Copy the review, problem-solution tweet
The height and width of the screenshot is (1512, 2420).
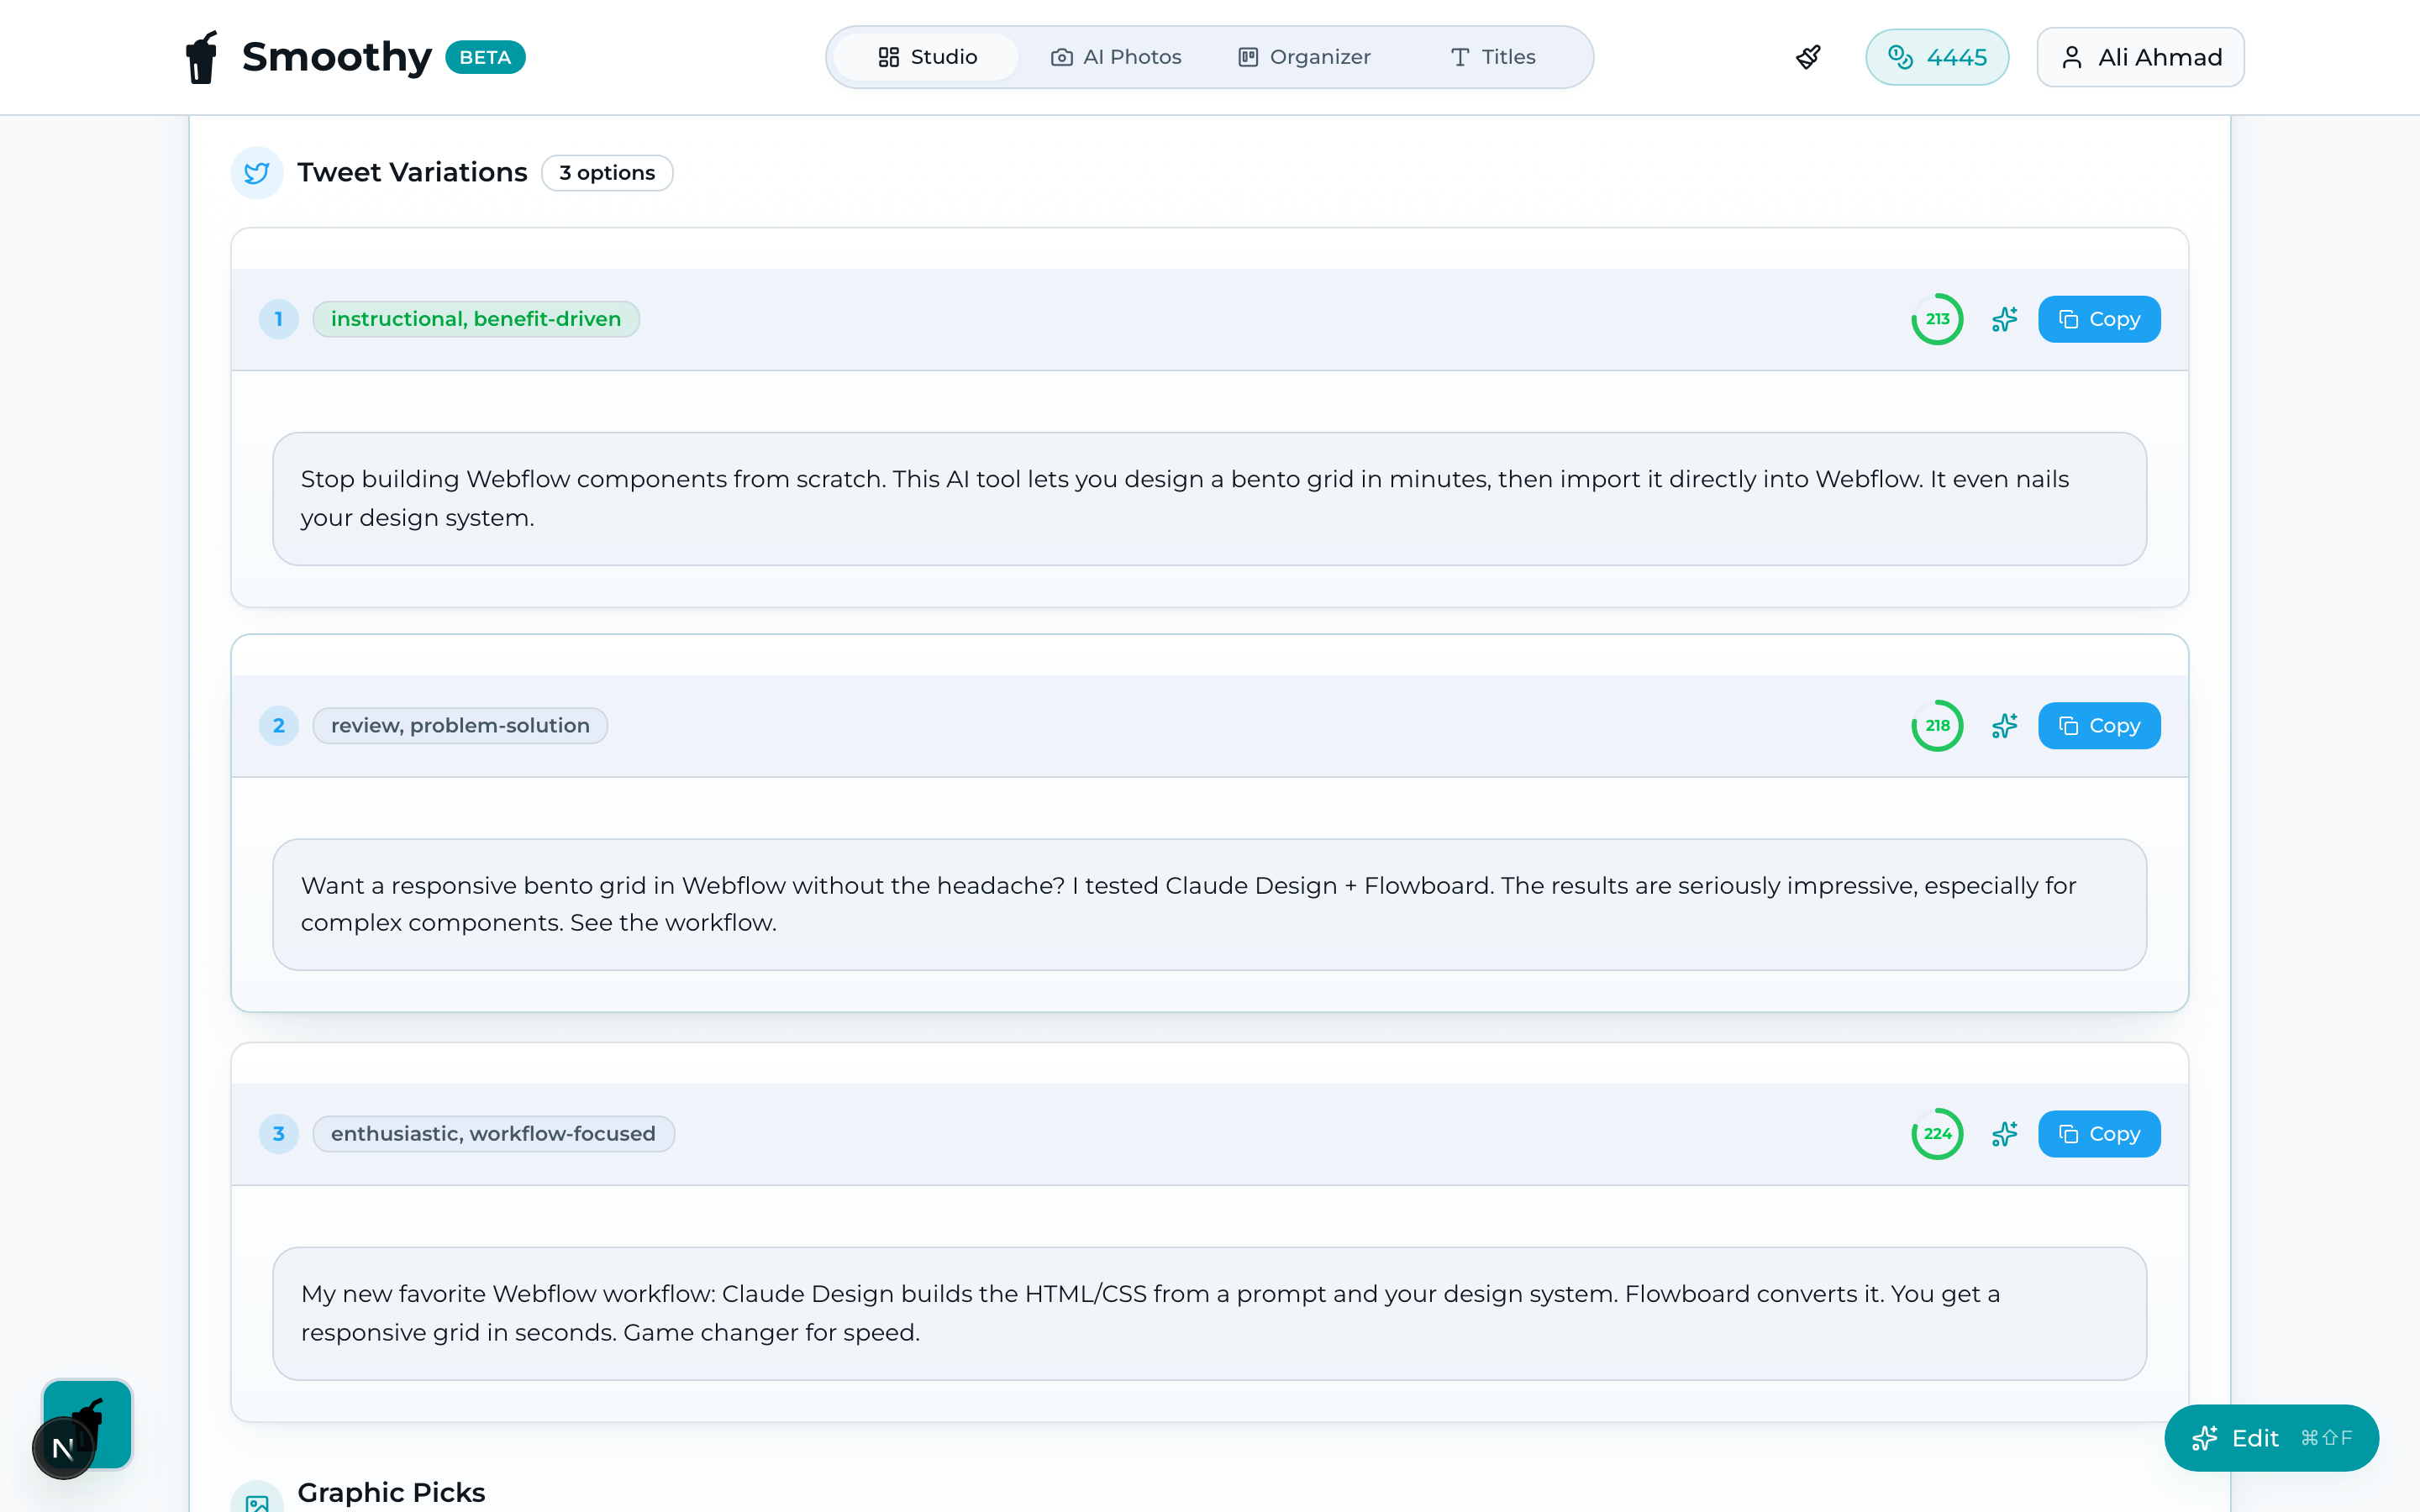point(2099,726)
